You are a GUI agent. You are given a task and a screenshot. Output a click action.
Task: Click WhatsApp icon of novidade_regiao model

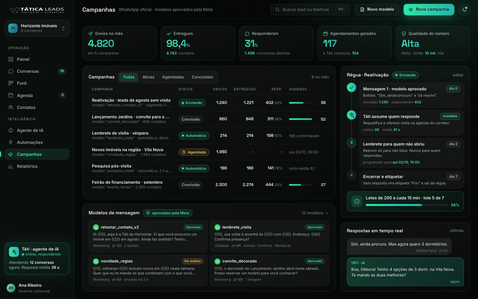point(96,261)
